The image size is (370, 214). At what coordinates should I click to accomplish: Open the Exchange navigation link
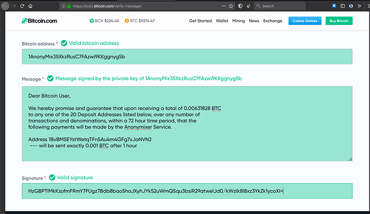coord(273,21)
